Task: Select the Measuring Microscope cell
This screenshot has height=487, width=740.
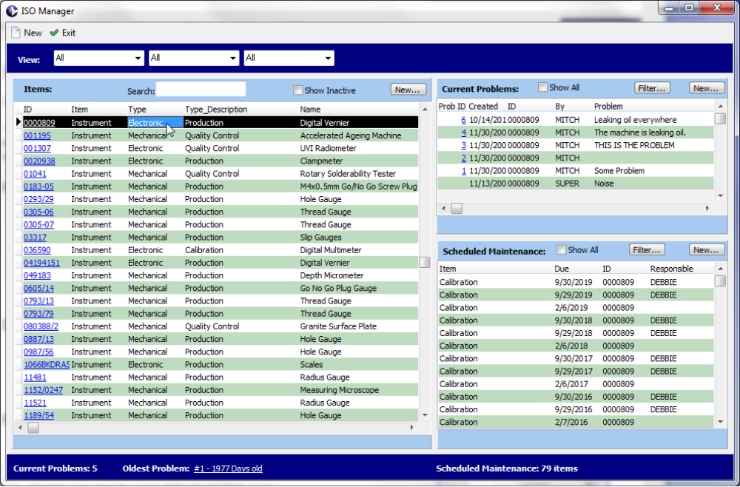Action: point(340,390)
